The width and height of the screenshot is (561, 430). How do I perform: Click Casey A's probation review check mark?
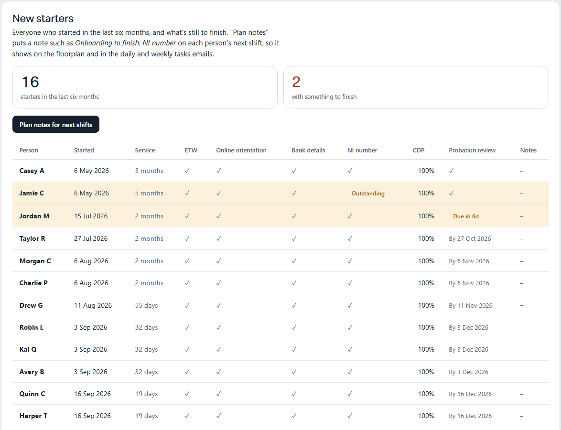point(452,171)
